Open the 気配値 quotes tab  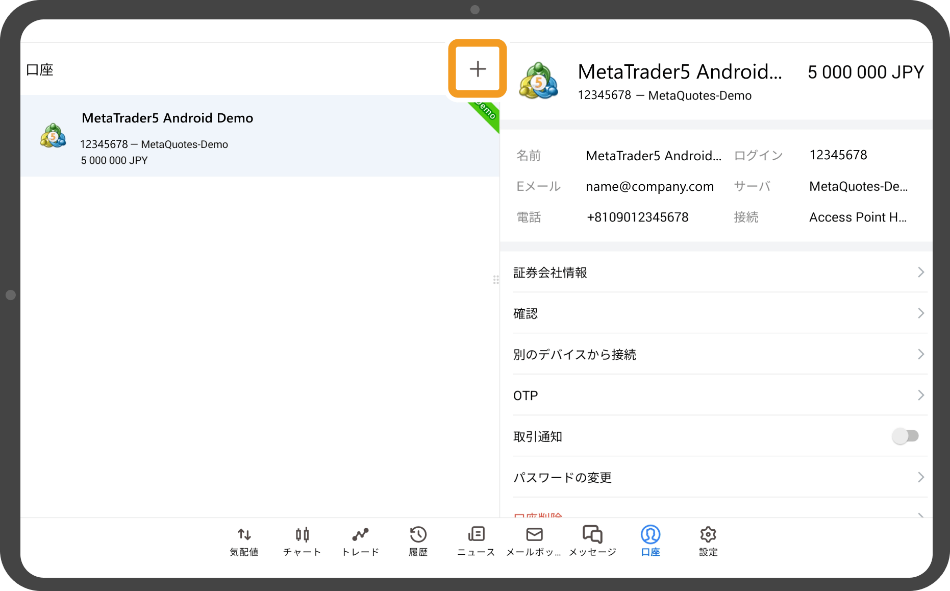coord(244,541)
